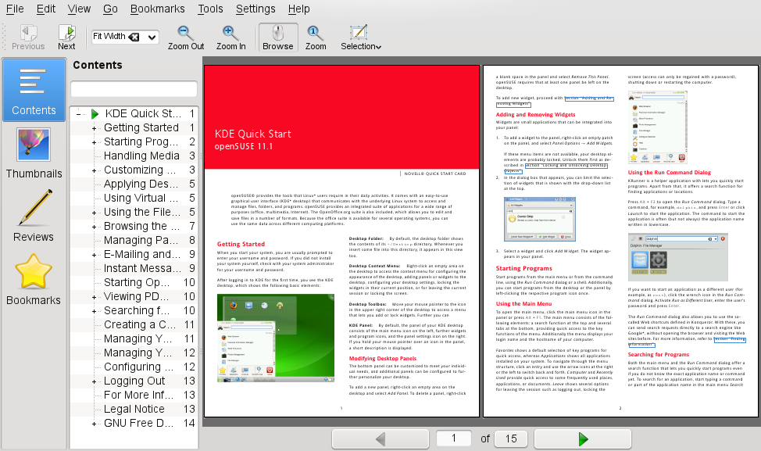This screenshot has width=761, height=451.
Task: Expand the Browsing the tree entry
Action: (95, 227)
